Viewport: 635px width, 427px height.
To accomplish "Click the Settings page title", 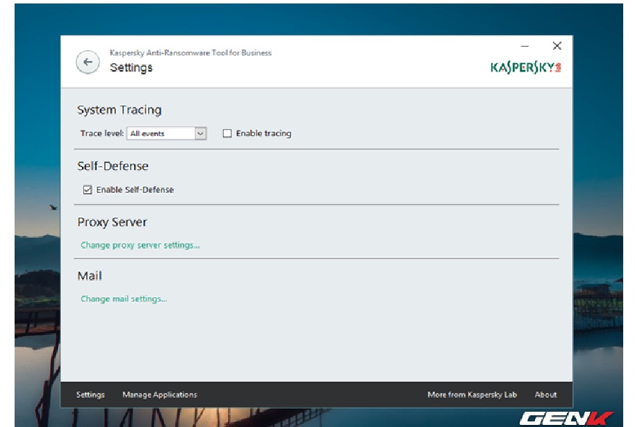I will [x=131, y=67].
